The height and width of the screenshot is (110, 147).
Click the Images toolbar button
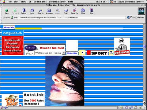tap(58, 11)
